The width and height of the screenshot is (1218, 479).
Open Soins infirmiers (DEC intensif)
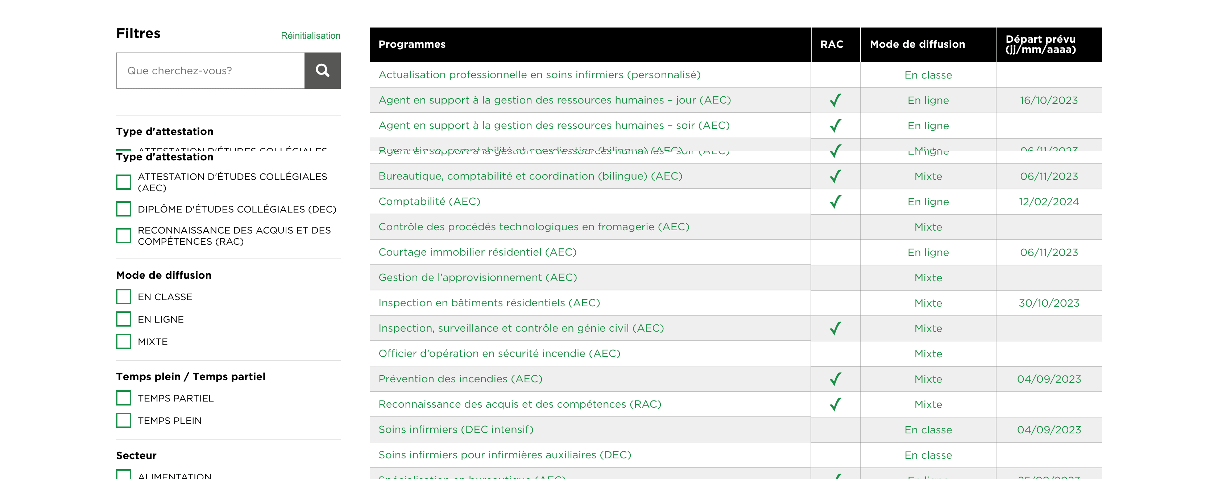(456, 429)
